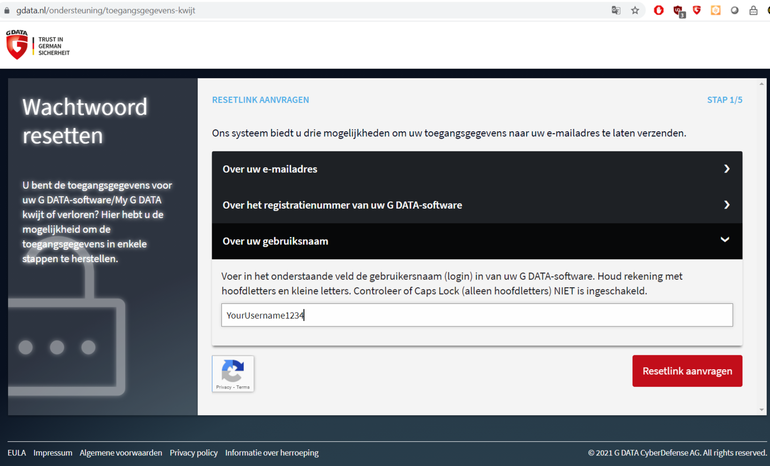Screen dimensions: 770x466
Task: Collapse the 'Over uw gebruiksnaam' chevron
Action: (725, 240)
